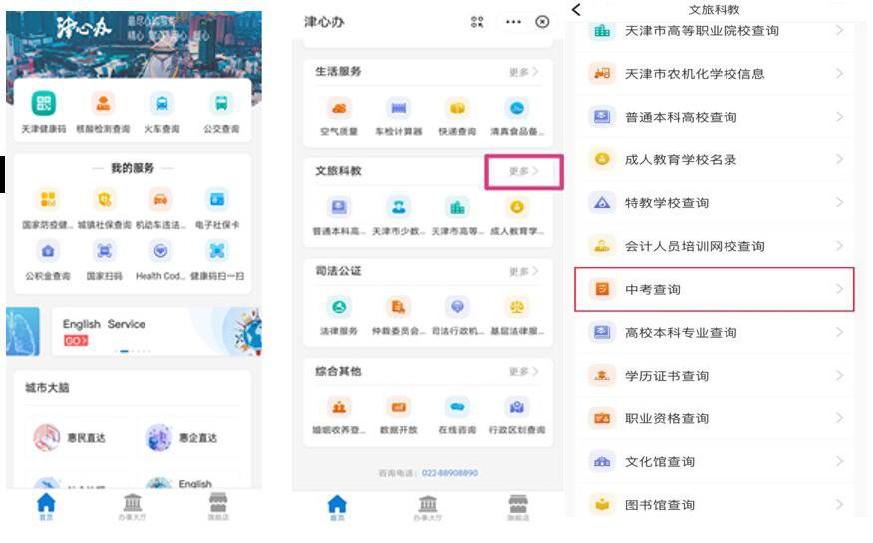Tap the mini-program scan icon beside 津心办
The height and width of the screenshot is (543, 873).
click(477, 22)
